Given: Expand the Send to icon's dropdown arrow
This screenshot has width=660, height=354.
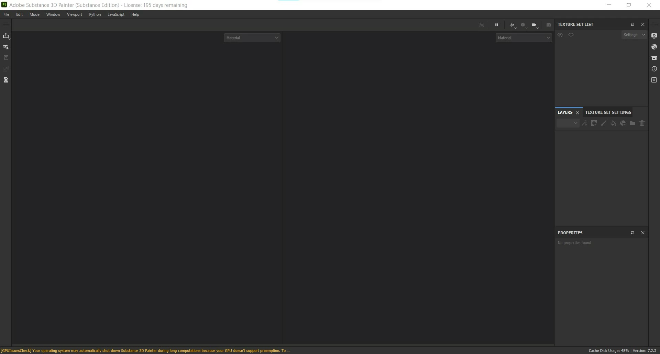Looking at the screenshot, I should pos(10,39).
